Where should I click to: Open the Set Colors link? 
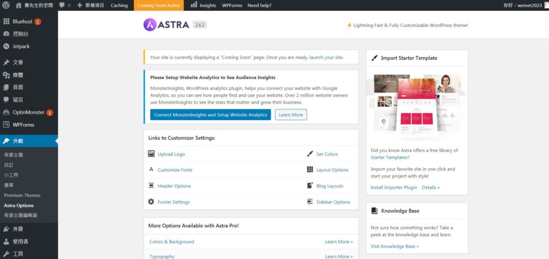click(327, 154)
